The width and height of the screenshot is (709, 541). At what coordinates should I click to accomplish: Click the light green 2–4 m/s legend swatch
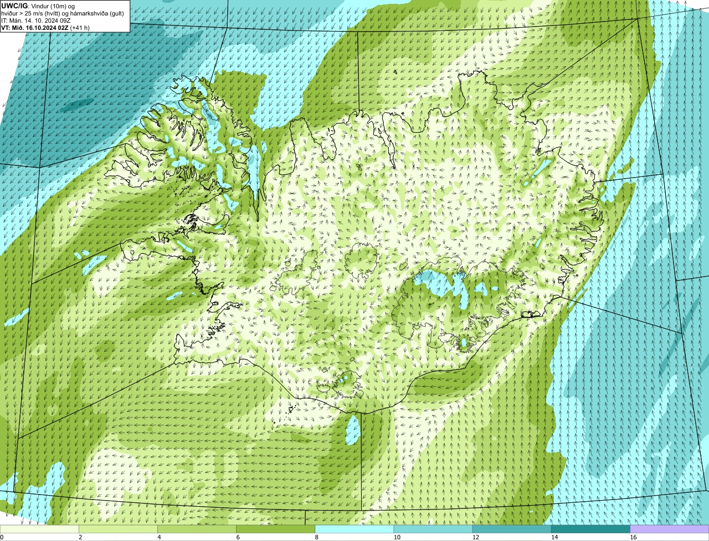tap(118, 529)
